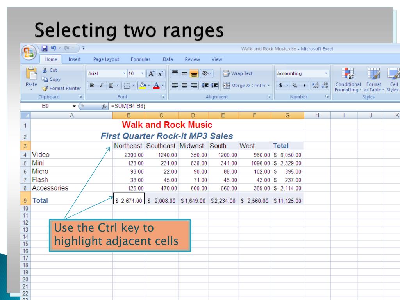Middle align cell content
The image size is (400, 300).
tap(184, 73)
